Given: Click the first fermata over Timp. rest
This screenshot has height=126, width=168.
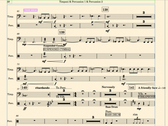Looking at the screenshot, I should (x=83, y=91).
